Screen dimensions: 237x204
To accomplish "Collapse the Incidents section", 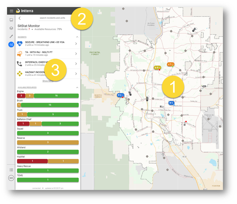I will point(77,37).
